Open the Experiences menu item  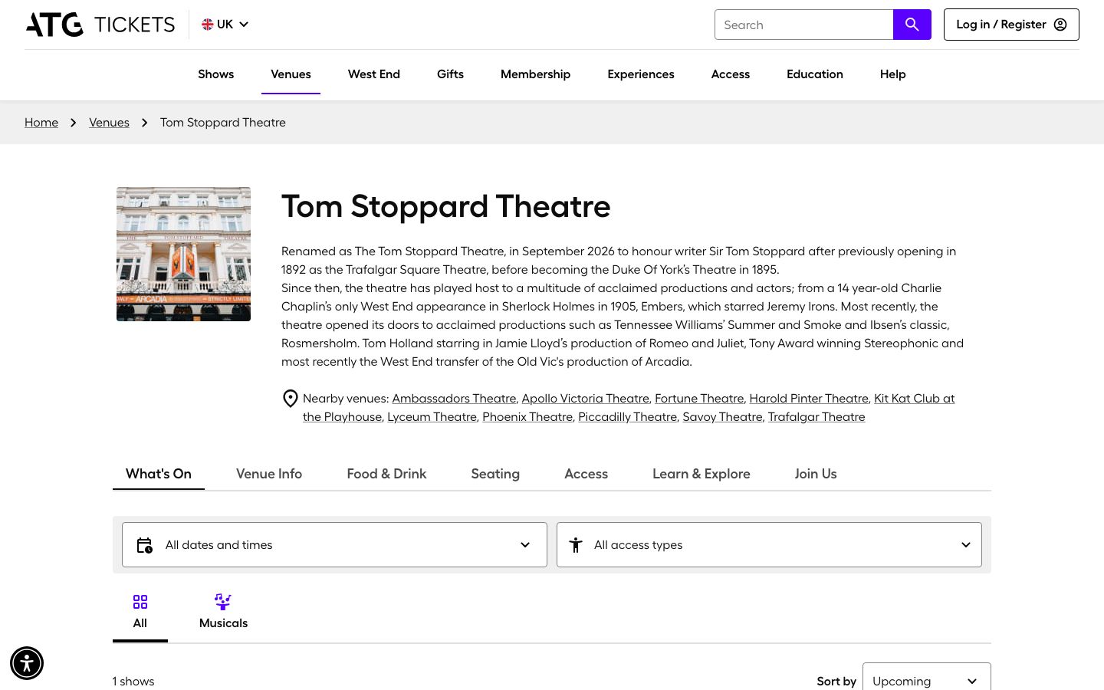click(641, 74)
